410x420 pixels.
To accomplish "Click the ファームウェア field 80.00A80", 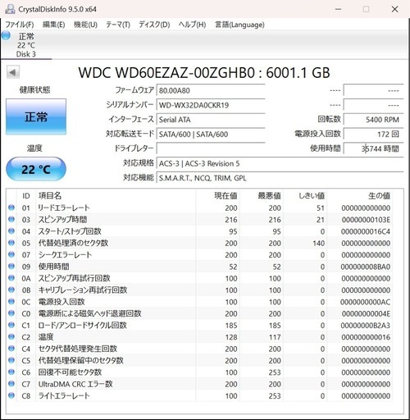I will pos(211,90).
